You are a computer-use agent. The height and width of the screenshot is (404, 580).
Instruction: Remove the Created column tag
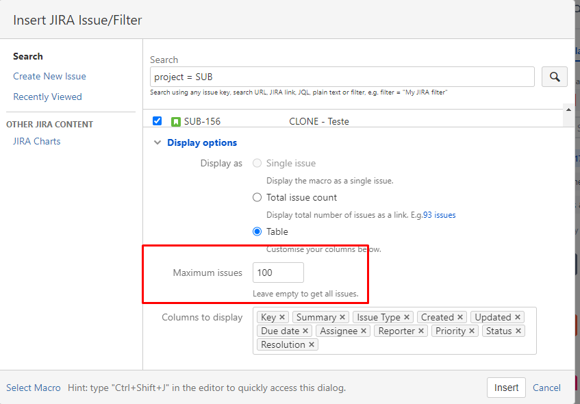(x=460, y=317)
